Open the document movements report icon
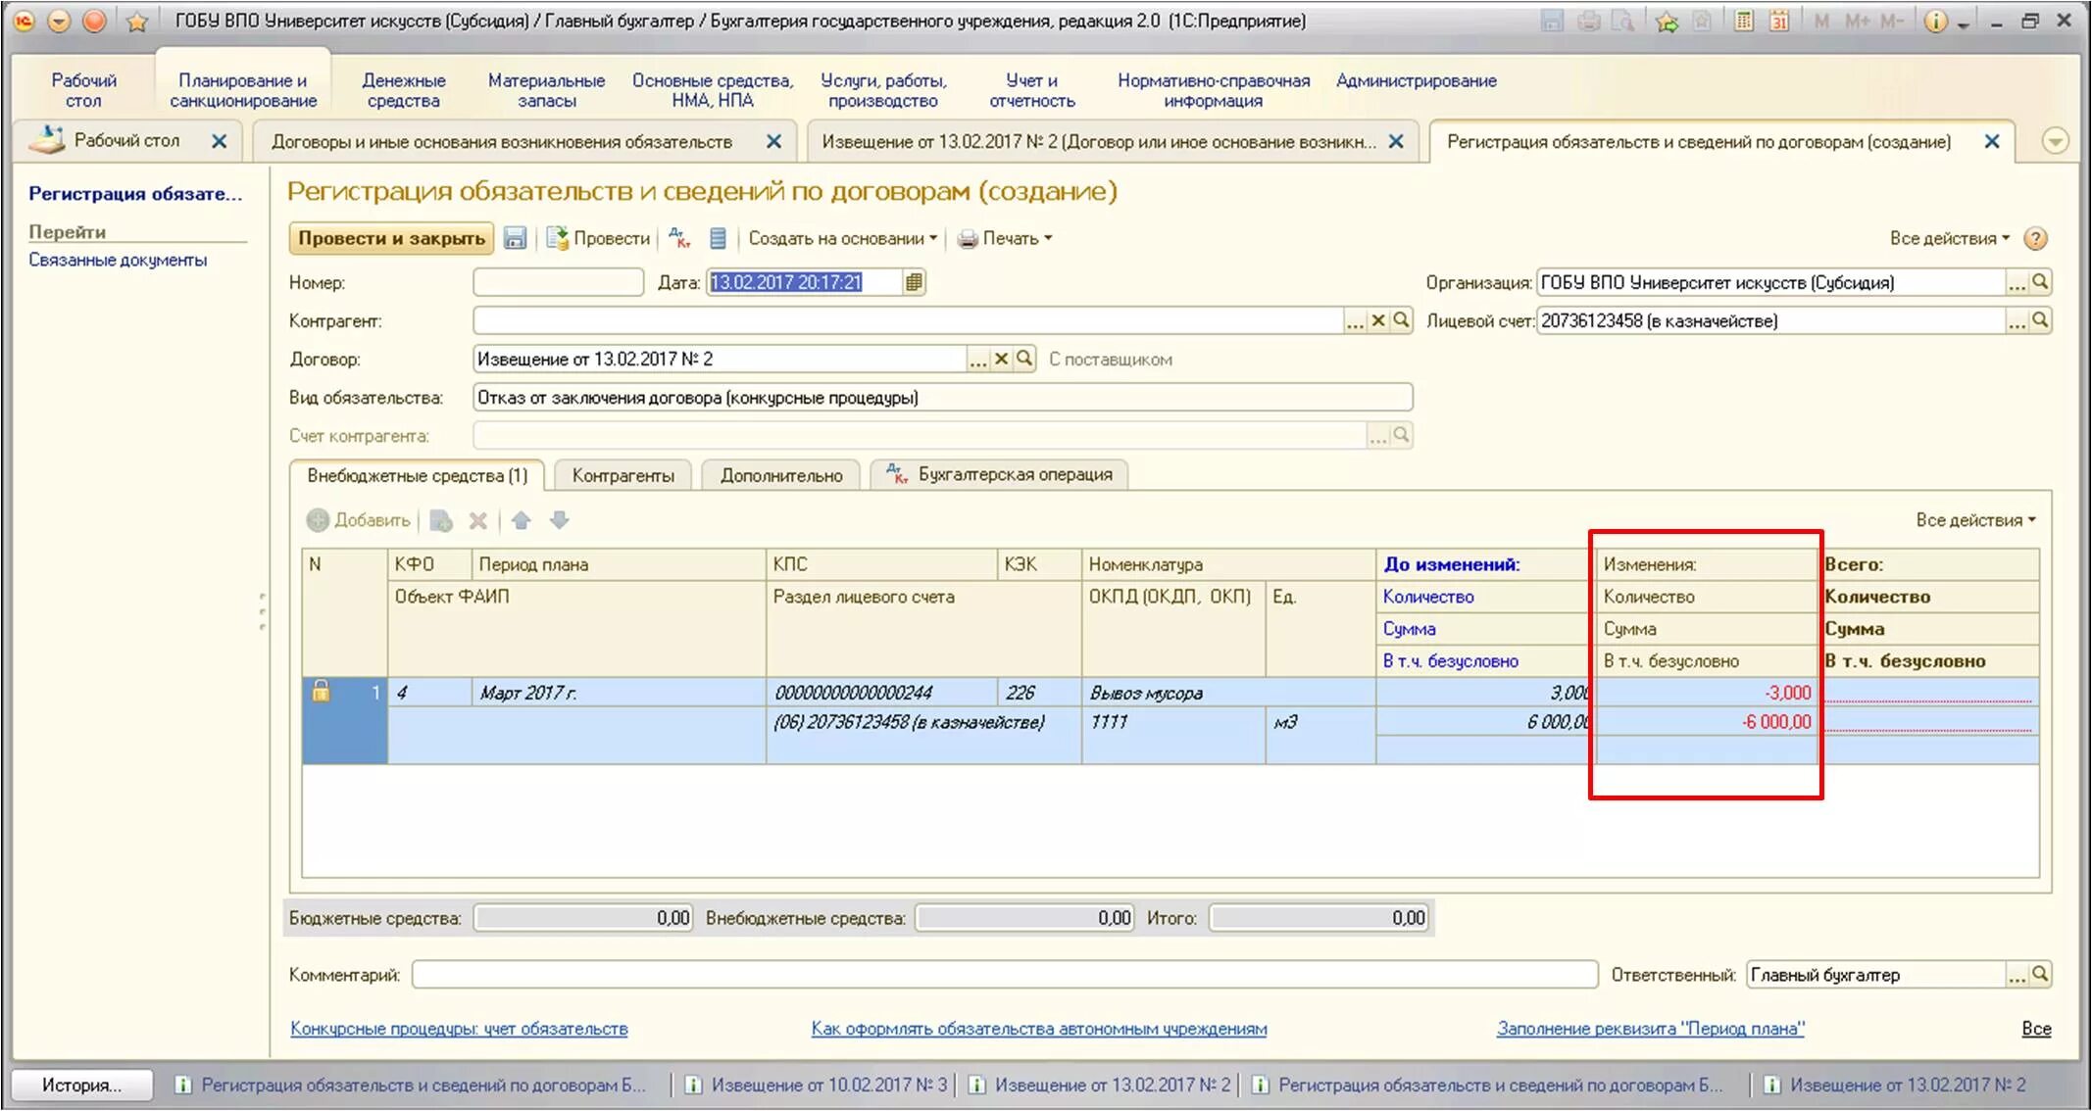The height and width of the screenshot is (1111, 2092). point(718,238)
